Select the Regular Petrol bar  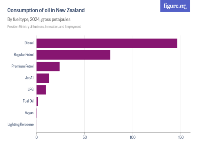(73, 55)
